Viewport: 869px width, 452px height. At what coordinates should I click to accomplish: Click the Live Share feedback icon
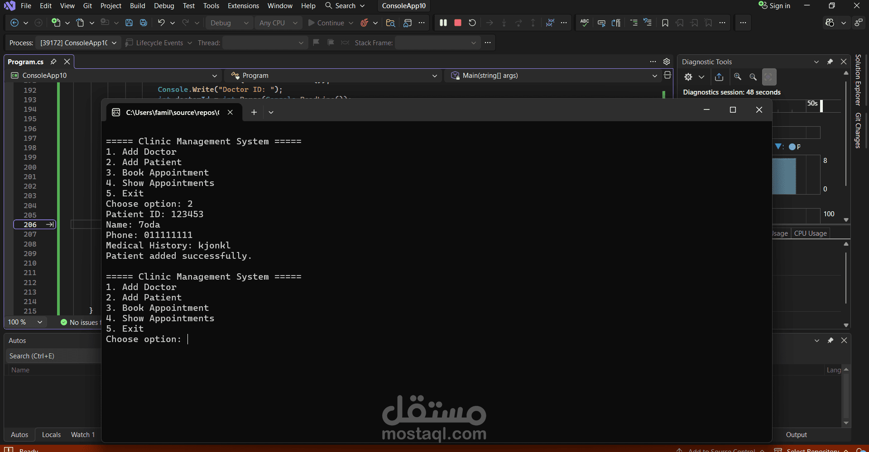[859, 23]
